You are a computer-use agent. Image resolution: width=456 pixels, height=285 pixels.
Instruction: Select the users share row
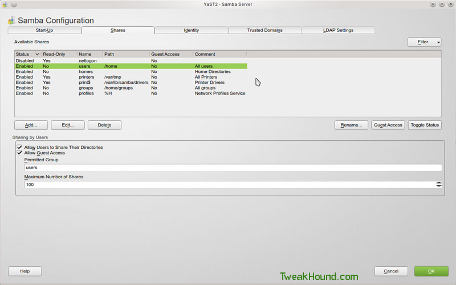click(131, 66)
